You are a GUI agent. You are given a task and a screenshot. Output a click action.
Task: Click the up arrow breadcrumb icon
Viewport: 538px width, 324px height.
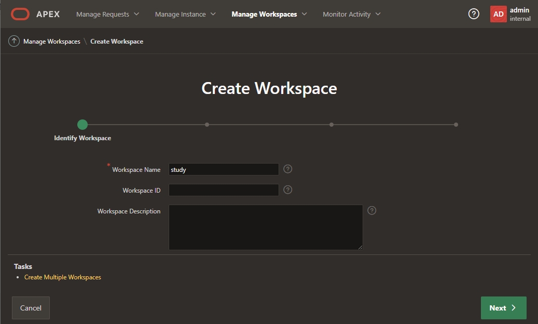pyautogui.click(x=14, y=42)
